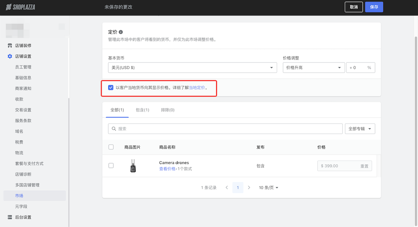Open Camera drones product thumbnail
The height and width of the screenshot is (227, 418).
pyautogui.click(x=132, y=166)
